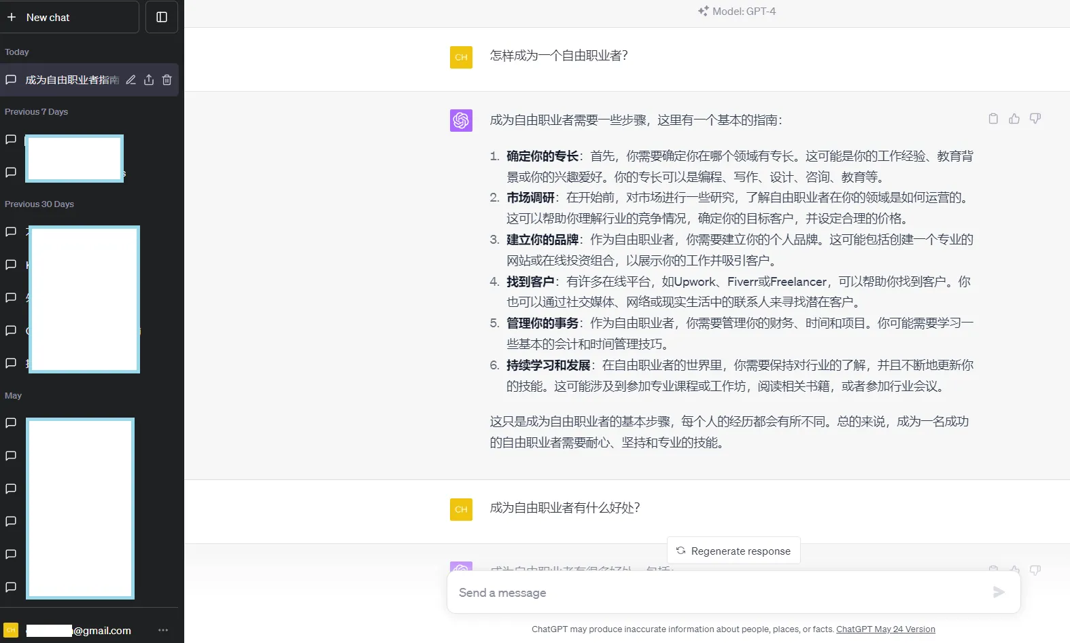Rename the 成为自由职业者指南 chat with pencil icon
Viewport: 1070px width, 643px height.
[131, 80]
